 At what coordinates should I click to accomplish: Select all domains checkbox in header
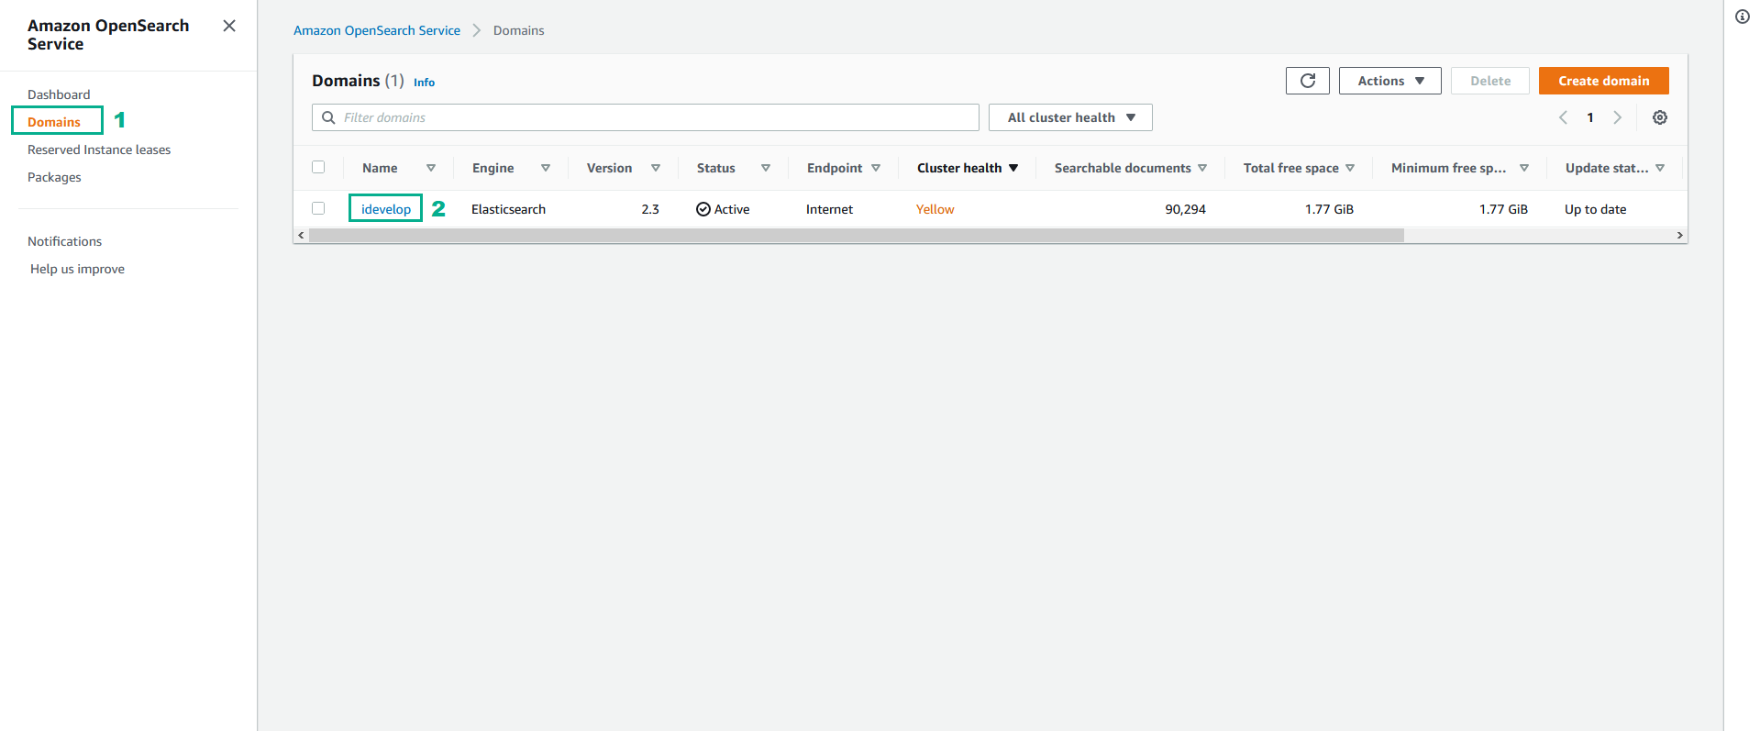[x=318, y=167]
